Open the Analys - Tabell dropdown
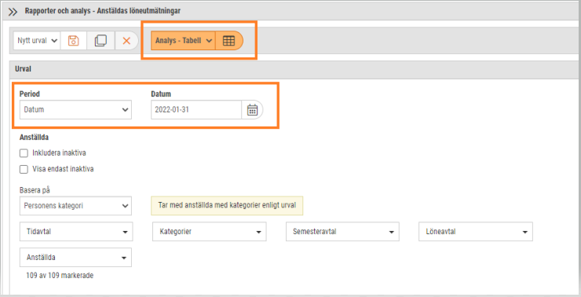 183,40
